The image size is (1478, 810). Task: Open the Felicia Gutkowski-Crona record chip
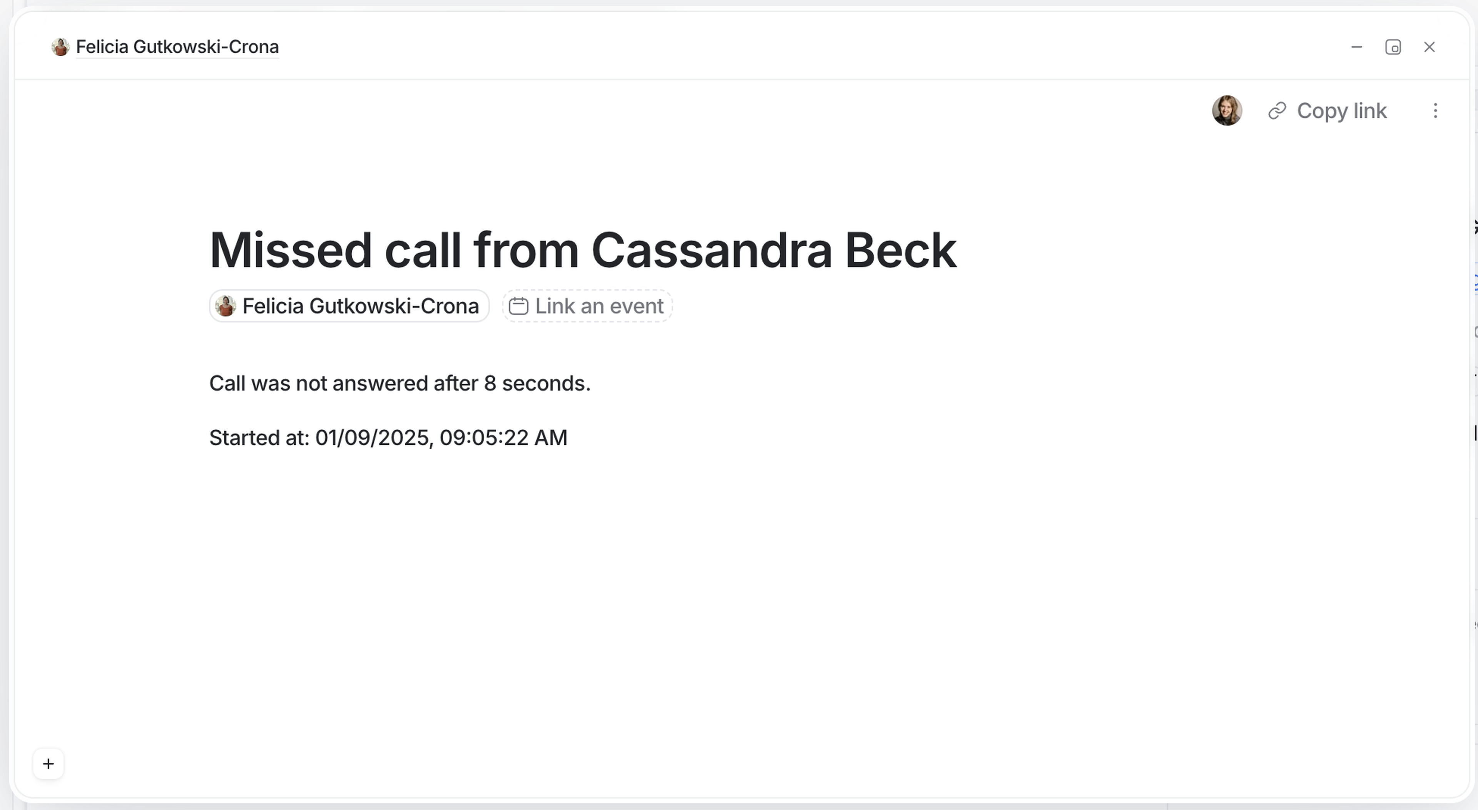pos(360,306)
